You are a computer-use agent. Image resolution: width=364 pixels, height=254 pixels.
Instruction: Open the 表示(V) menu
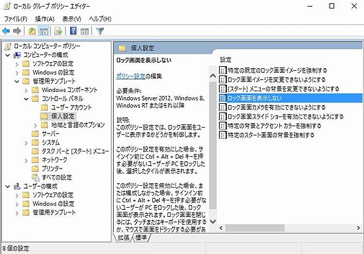pyautogui.click(x=71, y=19)
